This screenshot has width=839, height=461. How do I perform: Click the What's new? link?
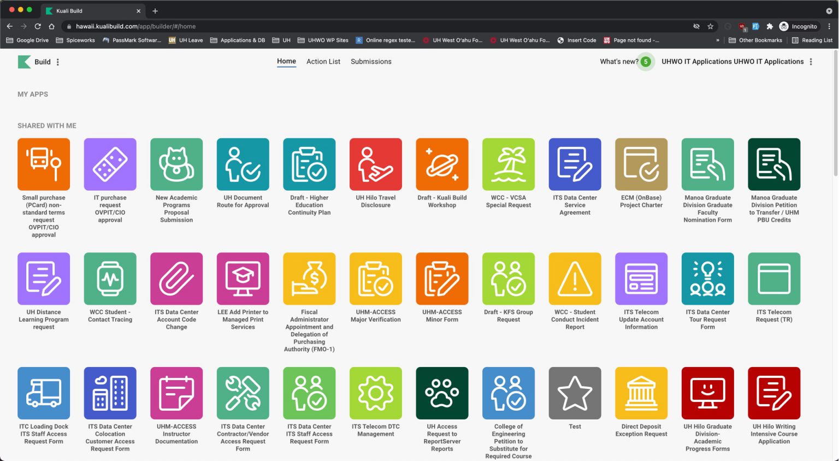[619, 62]
